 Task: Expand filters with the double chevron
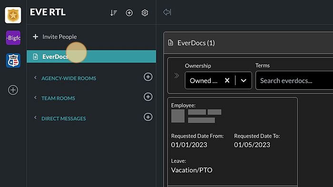176,75
